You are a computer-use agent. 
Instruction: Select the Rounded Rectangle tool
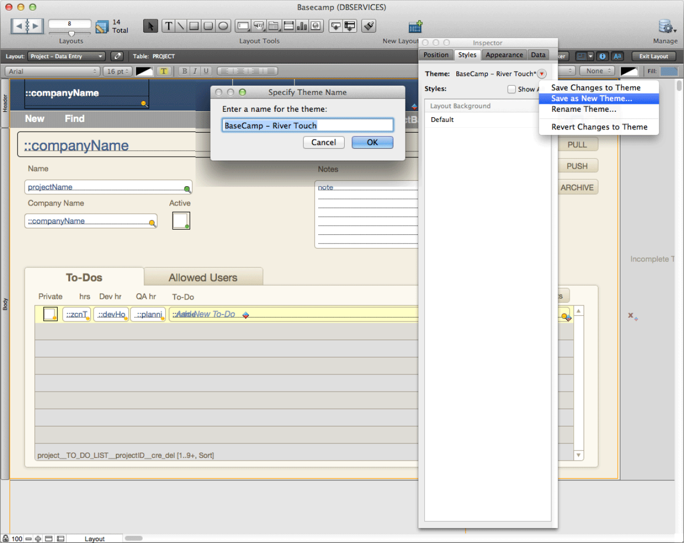tap(208, 26)
